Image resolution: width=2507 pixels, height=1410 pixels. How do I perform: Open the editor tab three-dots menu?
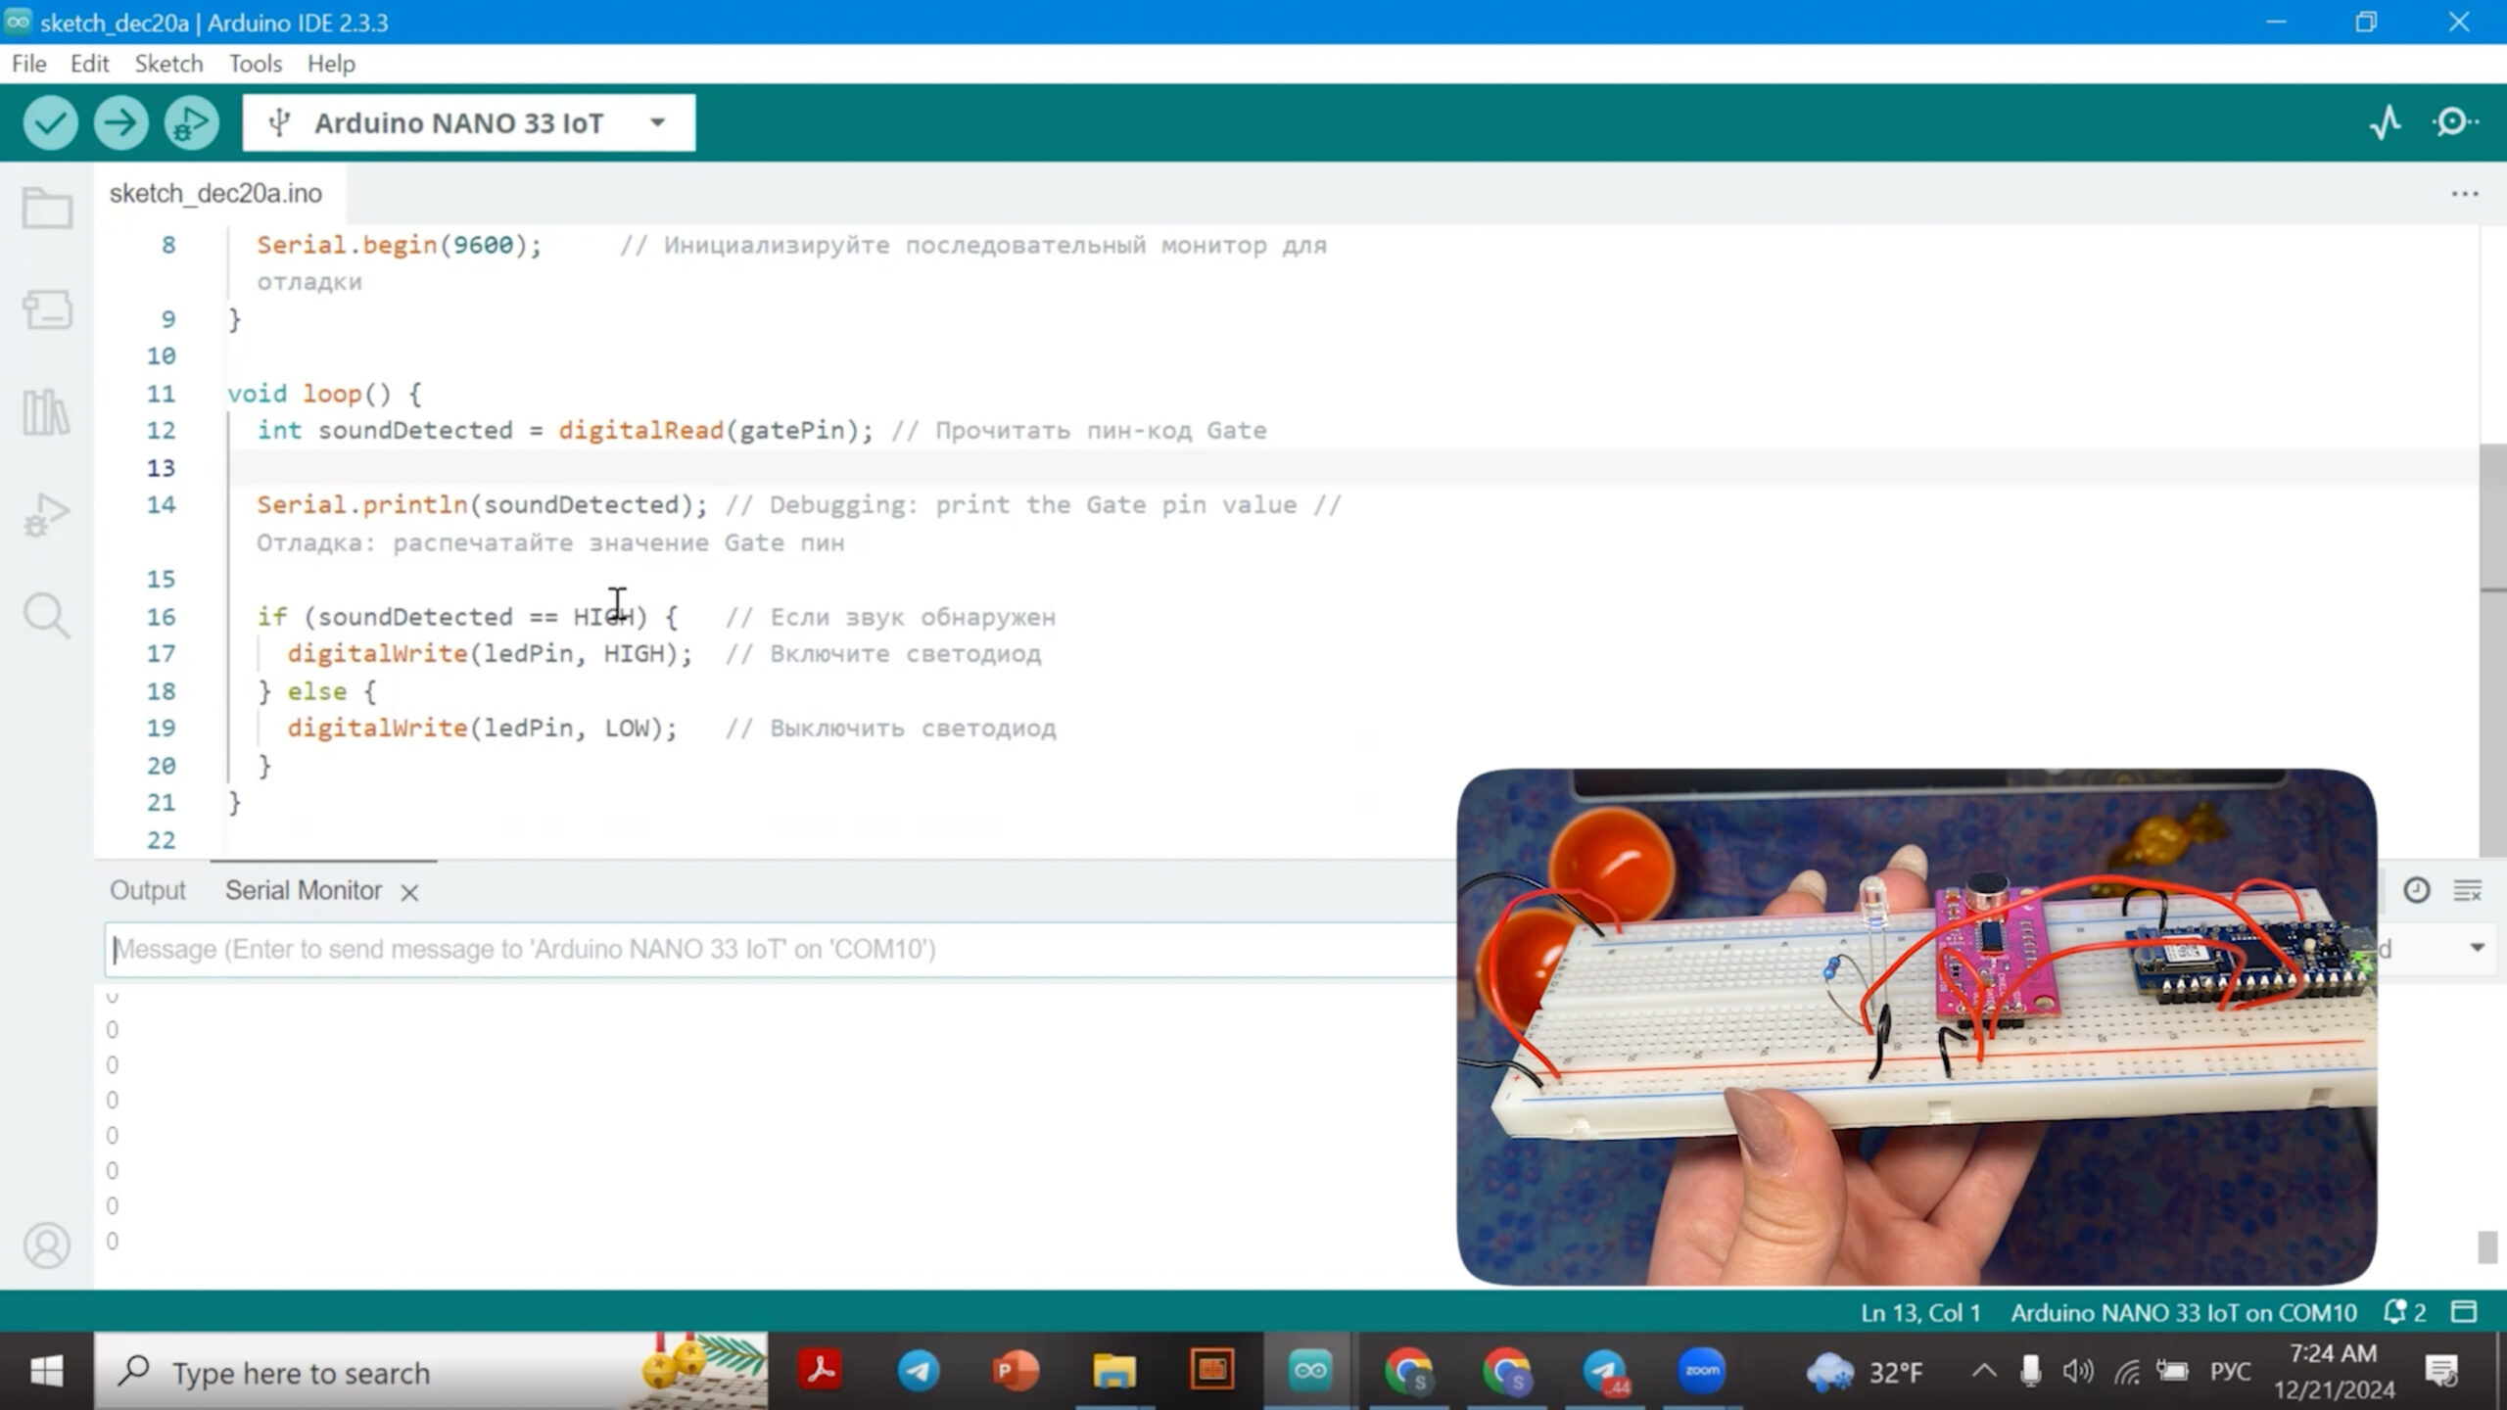pos(2464,194)
